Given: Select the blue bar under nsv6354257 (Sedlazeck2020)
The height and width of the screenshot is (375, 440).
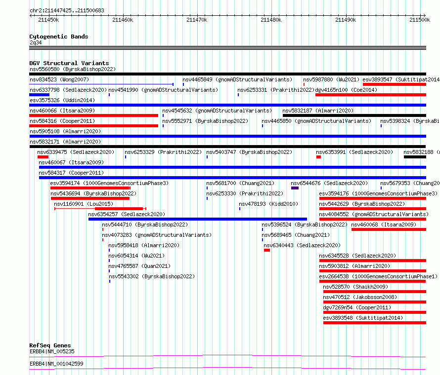Looking at the screenshot, I should 198,219.
